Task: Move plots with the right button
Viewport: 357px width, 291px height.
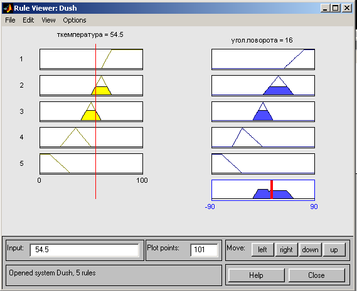Action: coord(286,250)
